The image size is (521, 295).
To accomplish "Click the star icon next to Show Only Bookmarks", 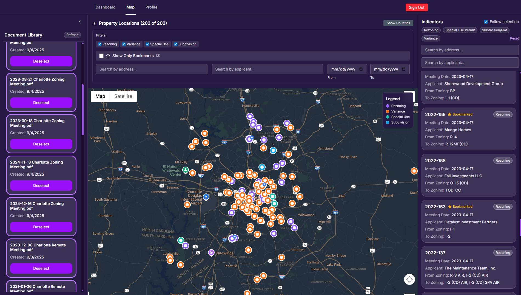I will [x=108, y=56].
